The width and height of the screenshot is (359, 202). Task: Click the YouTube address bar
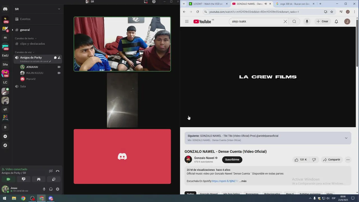tap(254, 12)
